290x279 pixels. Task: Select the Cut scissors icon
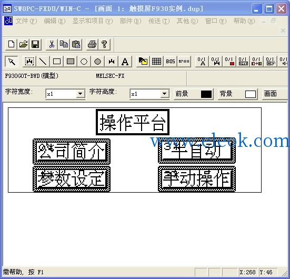coord(52,45)
